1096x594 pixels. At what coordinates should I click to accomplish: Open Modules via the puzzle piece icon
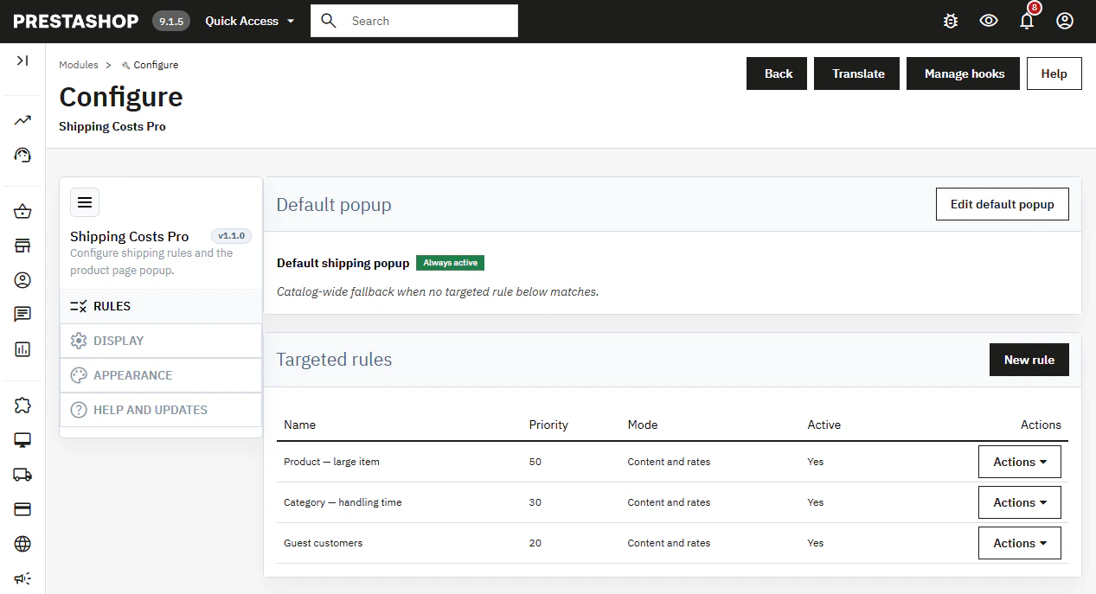click(x=22, y=406)
